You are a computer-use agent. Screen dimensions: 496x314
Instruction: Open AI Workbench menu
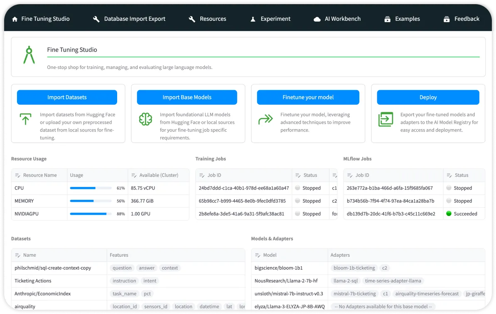pyautogui.click(x=337, y=19)
